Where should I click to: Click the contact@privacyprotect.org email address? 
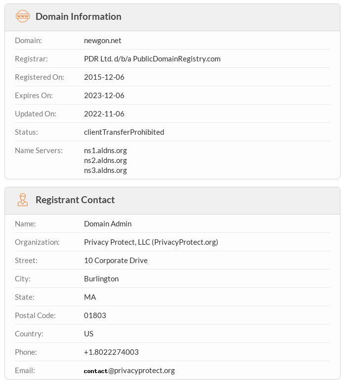pyautogui.click(x=129, y=371)
